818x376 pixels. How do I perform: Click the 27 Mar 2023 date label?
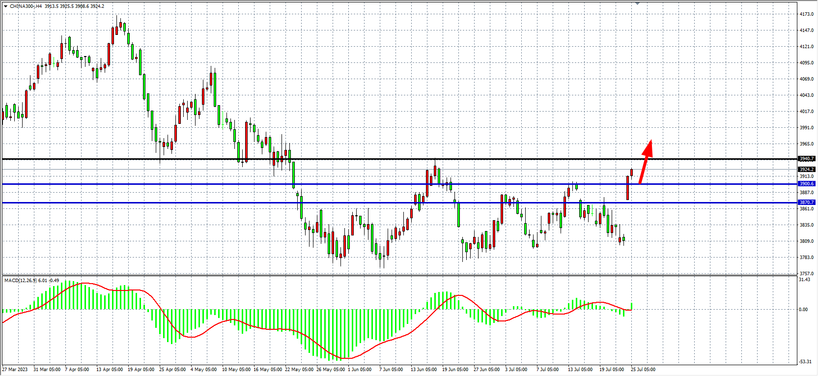(15, 370)
